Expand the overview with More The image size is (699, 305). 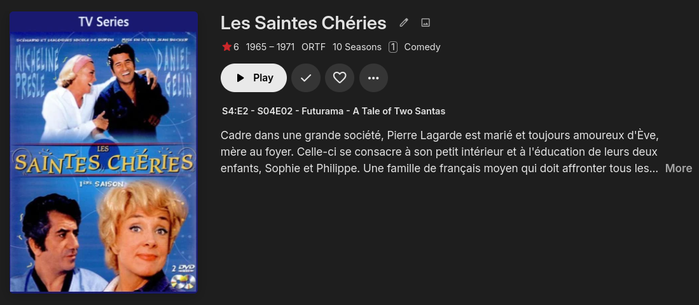(x=678, y=168)
